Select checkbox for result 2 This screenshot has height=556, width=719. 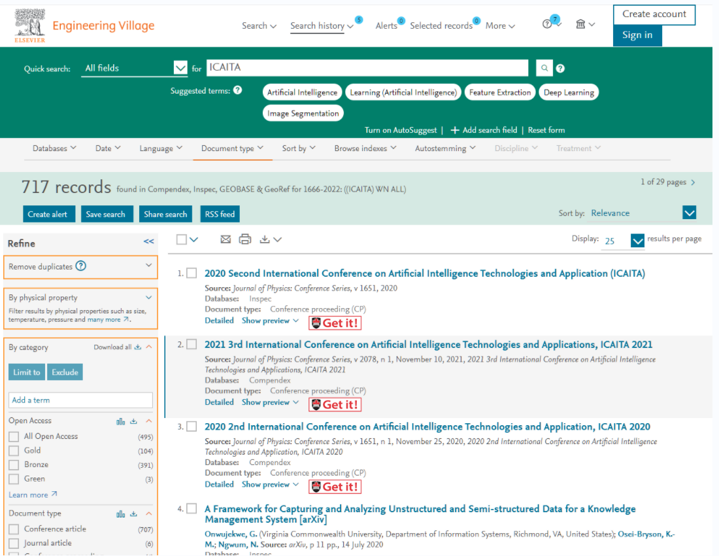[192, 344]
